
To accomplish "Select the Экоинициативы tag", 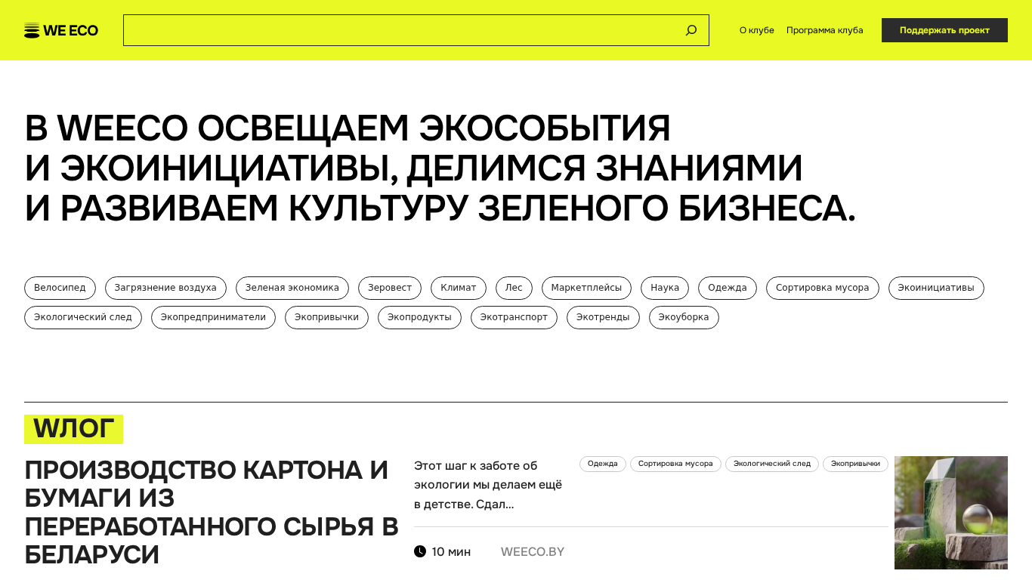I will coord(936,288).
